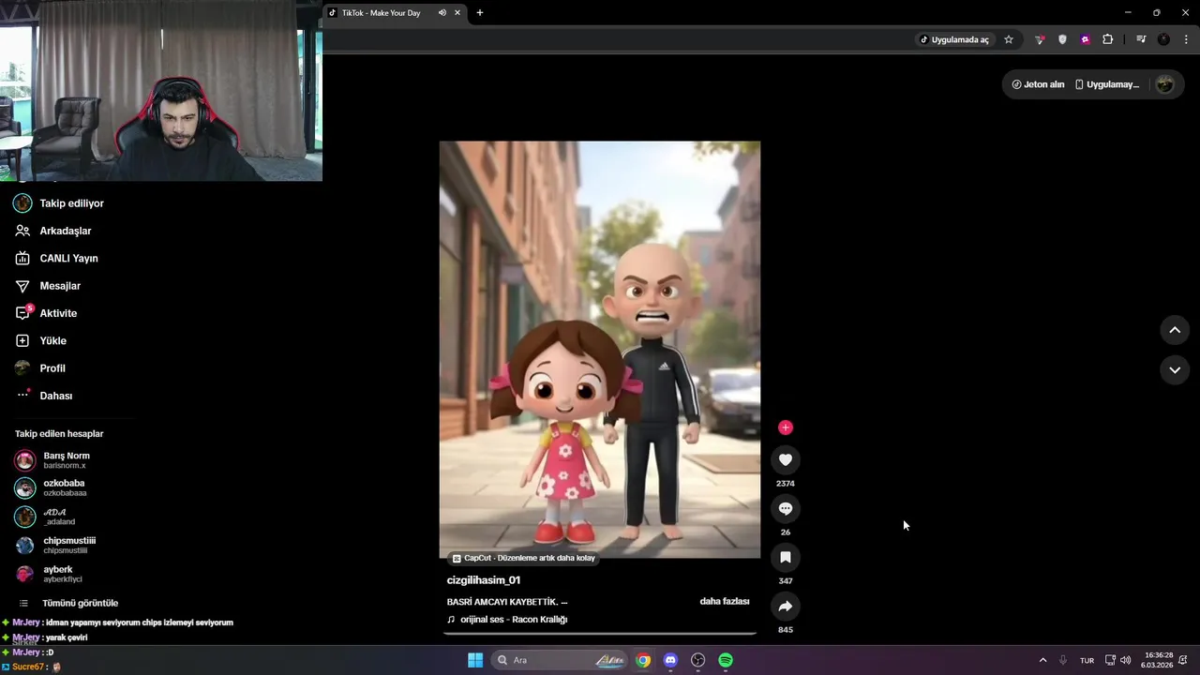Screen dimensions: 1200x675
Task: Share the video using the arrow icon
Action: [x=786, y=606]
